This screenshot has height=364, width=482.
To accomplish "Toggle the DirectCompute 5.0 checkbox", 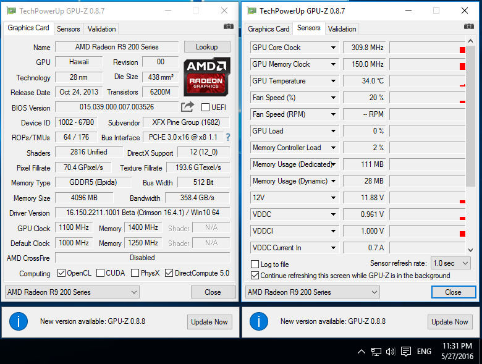I will [169, 273].
